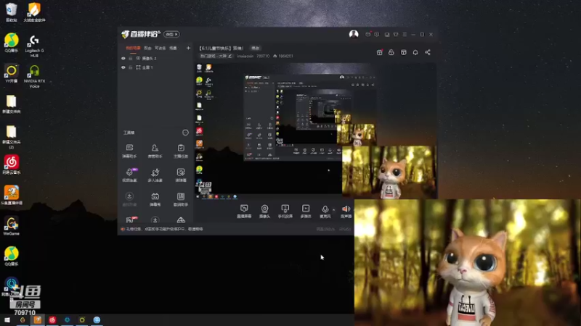Click the room number 709710 in the header
This screenshot has height=326, width=581.
pos(263,57)
